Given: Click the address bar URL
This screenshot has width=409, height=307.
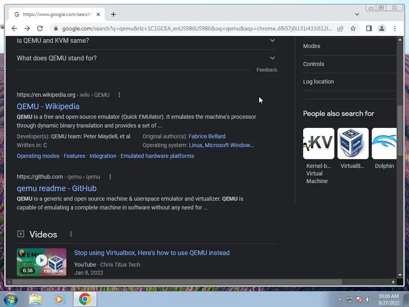Looking at the screenshot, I should point(197,28).
